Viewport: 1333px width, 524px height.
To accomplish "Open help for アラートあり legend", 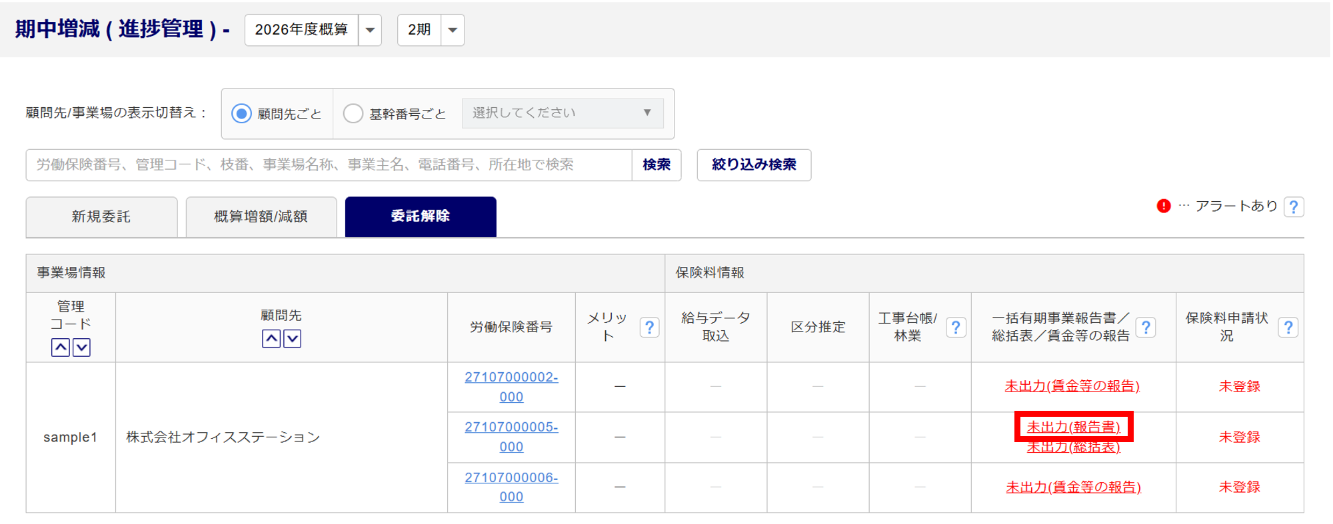I will pos(1294,207).
